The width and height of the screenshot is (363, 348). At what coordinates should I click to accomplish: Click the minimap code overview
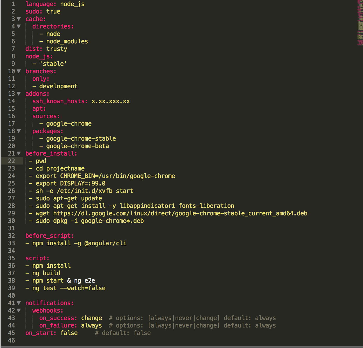tap(360, 23)
